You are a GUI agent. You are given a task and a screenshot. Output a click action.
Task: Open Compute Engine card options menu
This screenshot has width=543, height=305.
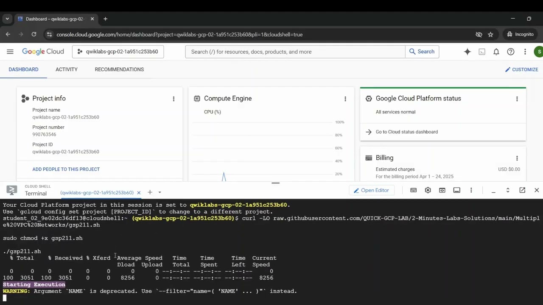point(345,99)
